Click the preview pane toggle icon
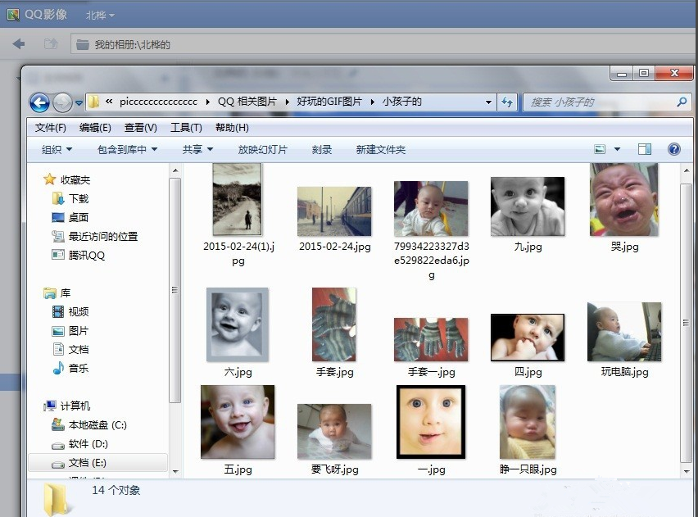698x517 pixels. coord(644,148)
